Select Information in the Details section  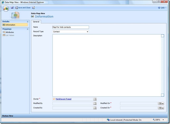point(11,25)
